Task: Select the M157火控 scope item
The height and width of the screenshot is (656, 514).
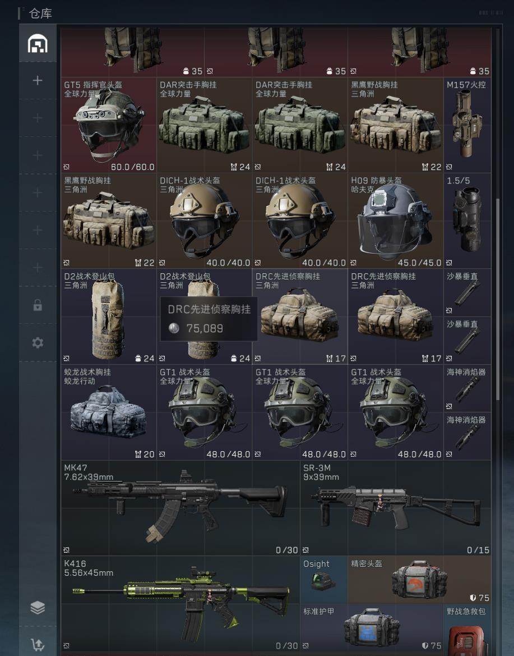Action: coord(467,125)
